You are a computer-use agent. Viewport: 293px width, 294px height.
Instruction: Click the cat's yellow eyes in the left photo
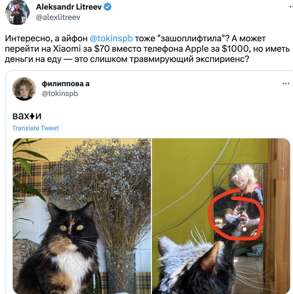pos(72,228)
